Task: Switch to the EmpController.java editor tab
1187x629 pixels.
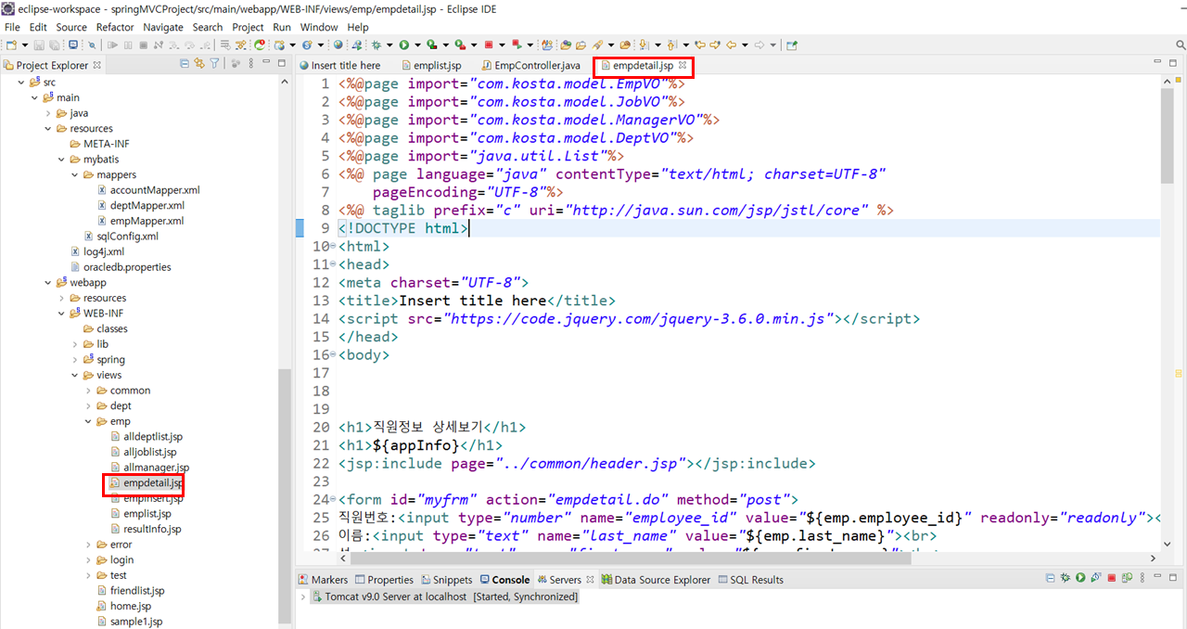Action: 530,65
